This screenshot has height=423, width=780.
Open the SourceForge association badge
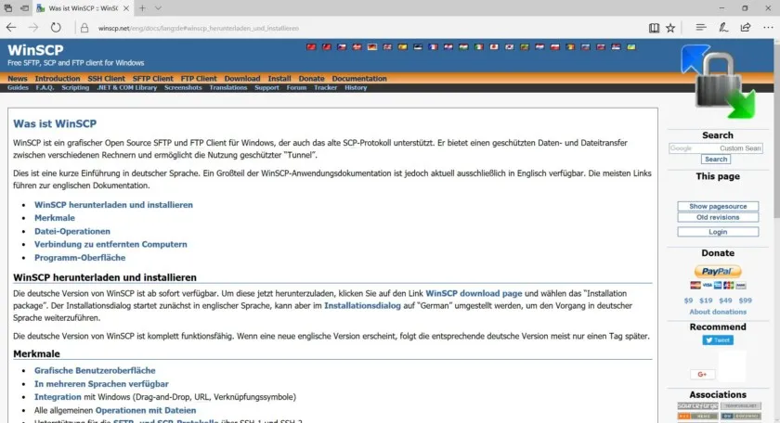click(x=698, y=406)
